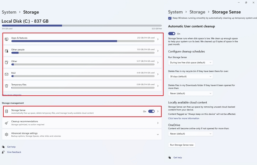
Task: Disable Automatic User content cleanup toggle
Action: (171, 34)
